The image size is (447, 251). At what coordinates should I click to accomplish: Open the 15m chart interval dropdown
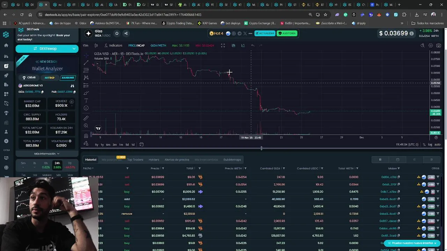point(86,45)
